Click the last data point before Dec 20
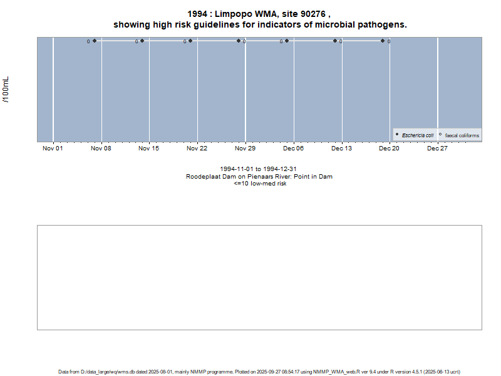The image size is (501, 376). coord(383,41)
